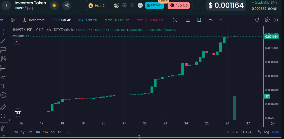Take a chart snapshot with camera
This screenshot has height=139, width=284.
276,20
